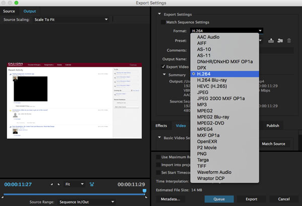Open the Effects tab
The height and width of the screenshot is (206, 302).
click(161, 126)
